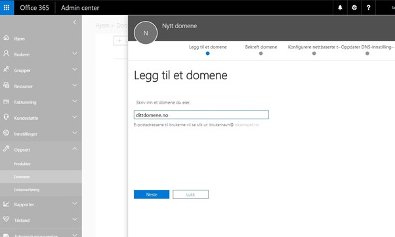395x237 pixels.
Task: Open notifications bell icon
Action: (x=340, y=8)
